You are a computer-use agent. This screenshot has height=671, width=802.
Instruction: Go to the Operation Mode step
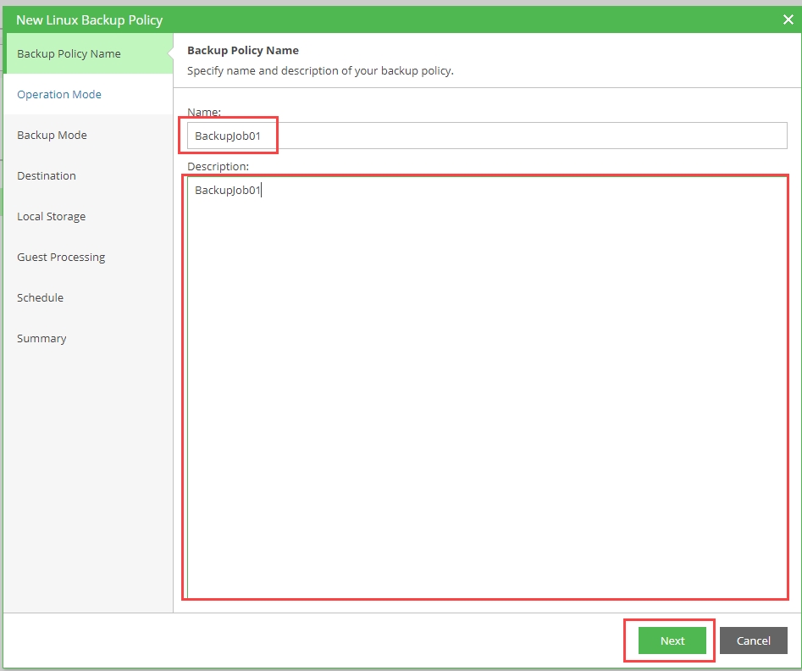(x=59, y=95)
